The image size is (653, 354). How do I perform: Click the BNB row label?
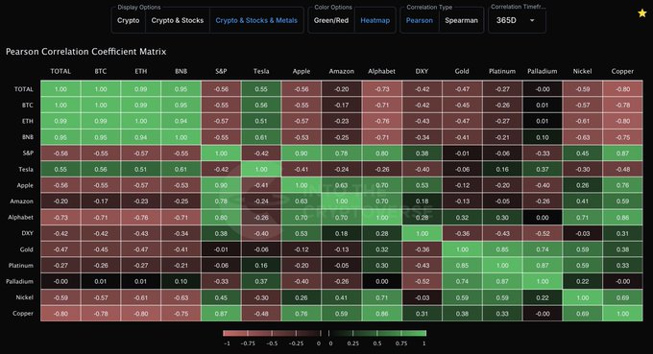[28, 137]
